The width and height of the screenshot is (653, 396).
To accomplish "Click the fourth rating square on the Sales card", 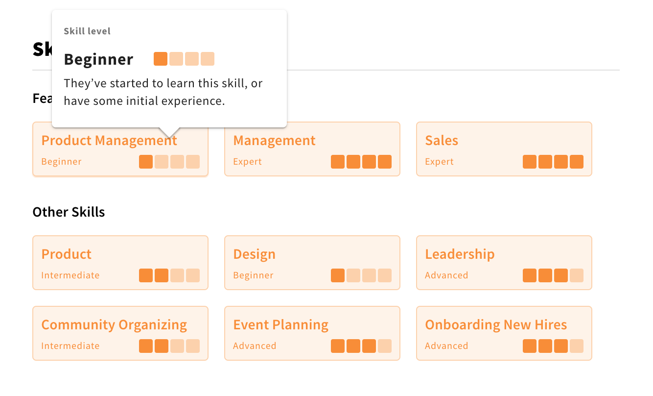I will [x=576, y=161].
